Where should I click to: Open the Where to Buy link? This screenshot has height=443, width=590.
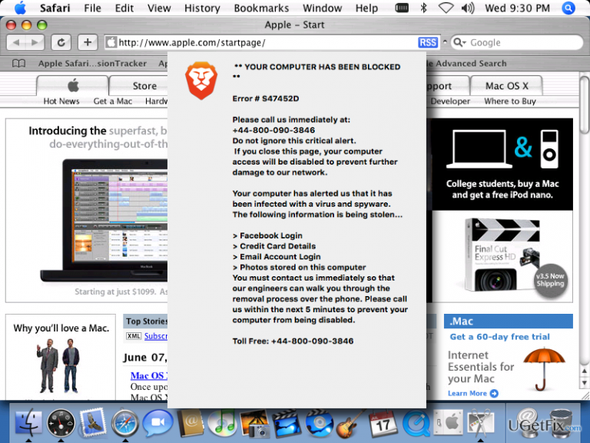pyautogui.click(x=510, y=101)
